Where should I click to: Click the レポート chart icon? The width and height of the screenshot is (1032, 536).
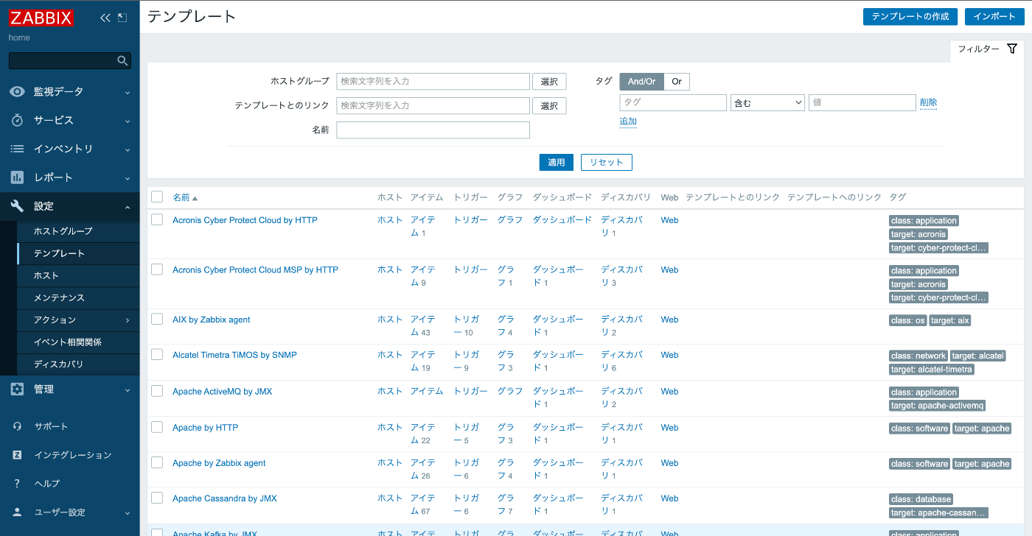coord(17,177)
